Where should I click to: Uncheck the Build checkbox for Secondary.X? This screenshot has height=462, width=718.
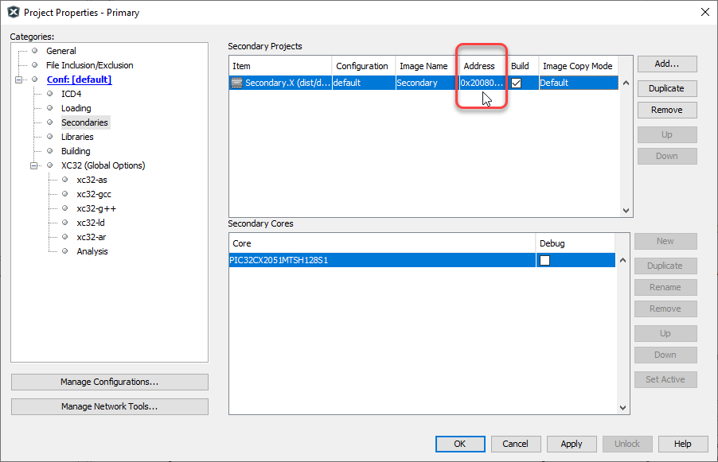pos(516,83)
